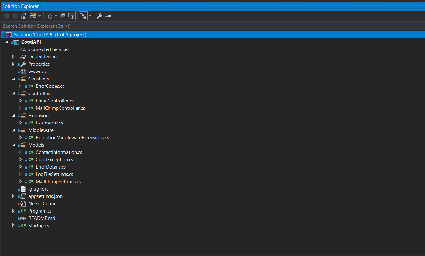Select the CoodAPI project
The width and height of the screenshot is (425, 256).
[x=31, y=42]
